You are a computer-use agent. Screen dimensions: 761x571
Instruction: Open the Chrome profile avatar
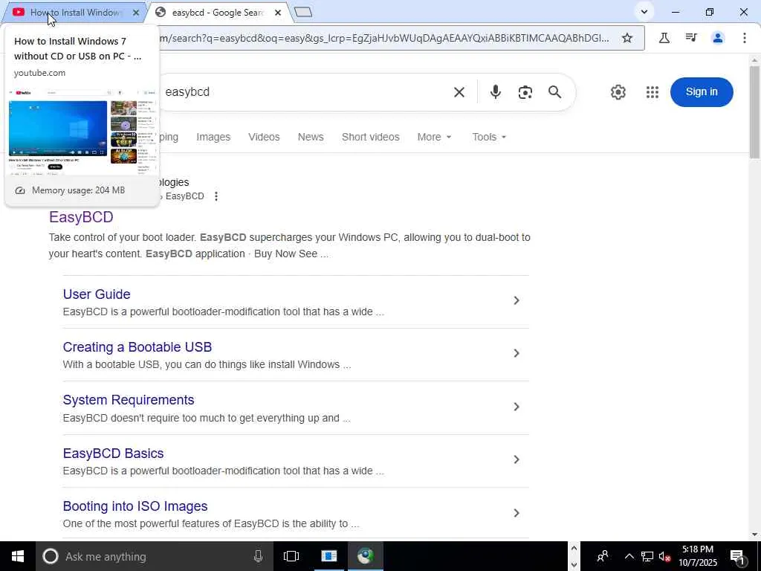(718, 38)
